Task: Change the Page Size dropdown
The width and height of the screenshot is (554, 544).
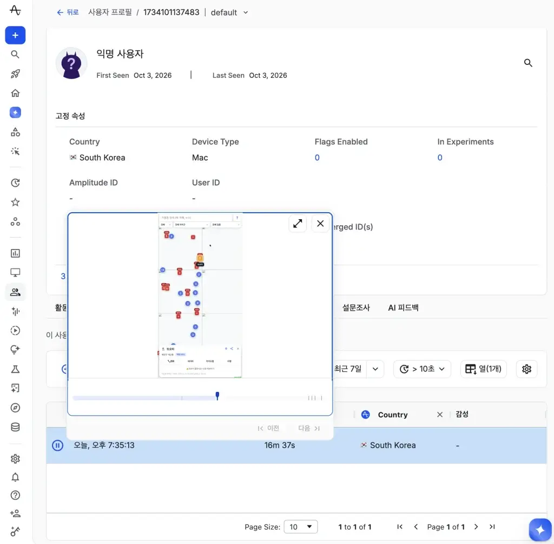Action: [301, 527]
